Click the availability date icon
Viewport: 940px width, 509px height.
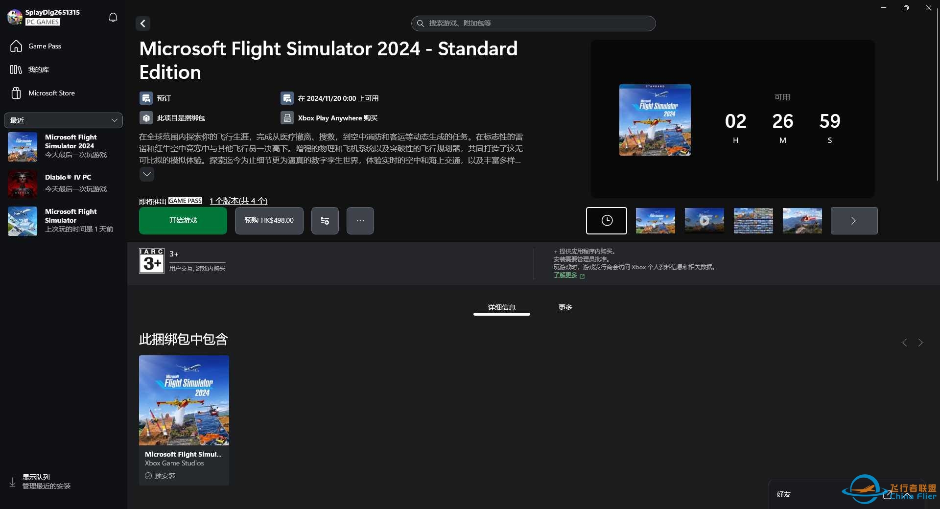click(287, 98)
